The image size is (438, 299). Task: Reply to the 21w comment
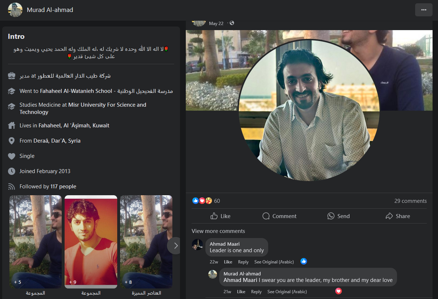tap(256, 292)
